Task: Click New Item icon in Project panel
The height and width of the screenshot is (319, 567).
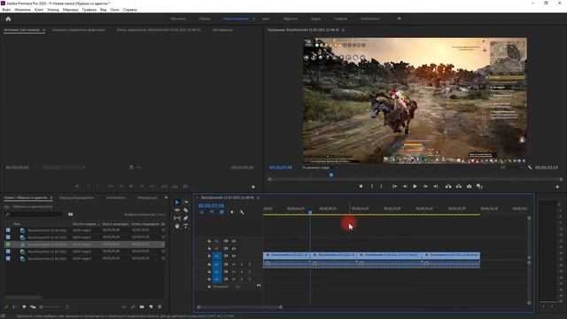Action: click(x=151, y=307)
